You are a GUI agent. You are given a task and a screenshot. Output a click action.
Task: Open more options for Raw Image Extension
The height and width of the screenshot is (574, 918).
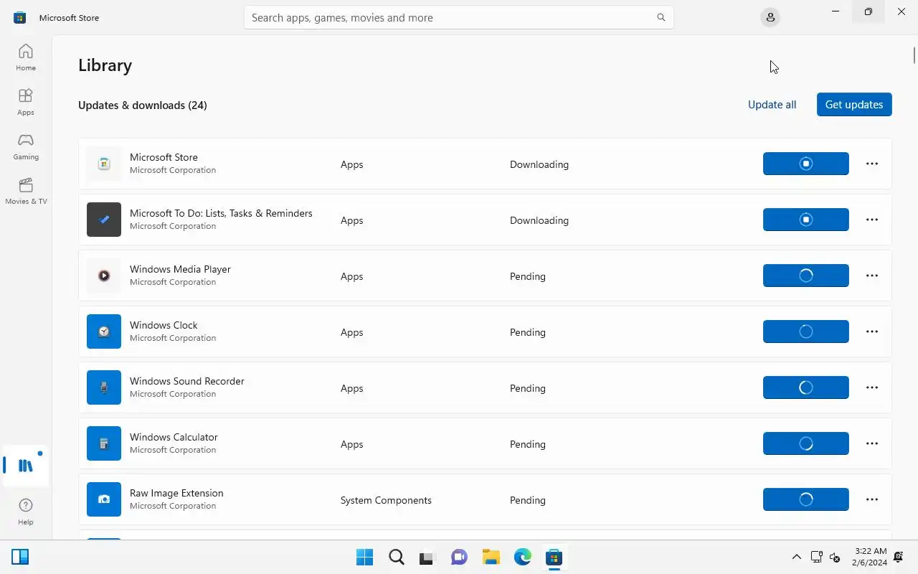click(872, 499)
